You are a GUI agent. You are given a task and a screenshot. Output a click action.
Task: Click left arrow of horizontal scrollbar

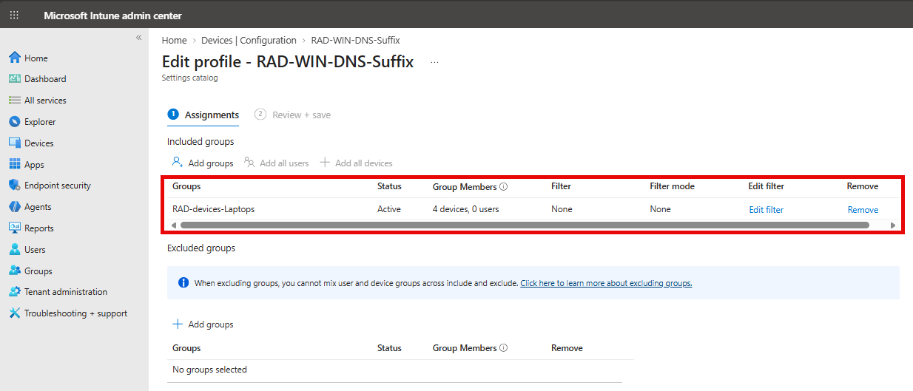pos(174,225)
